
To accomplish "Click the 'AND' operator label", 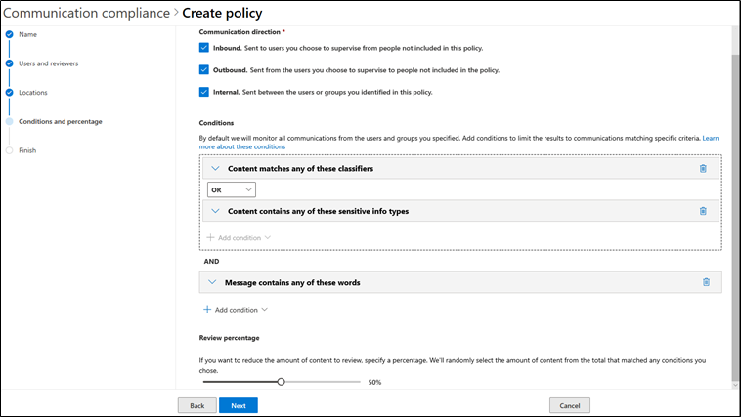I will tap(212, 261).
